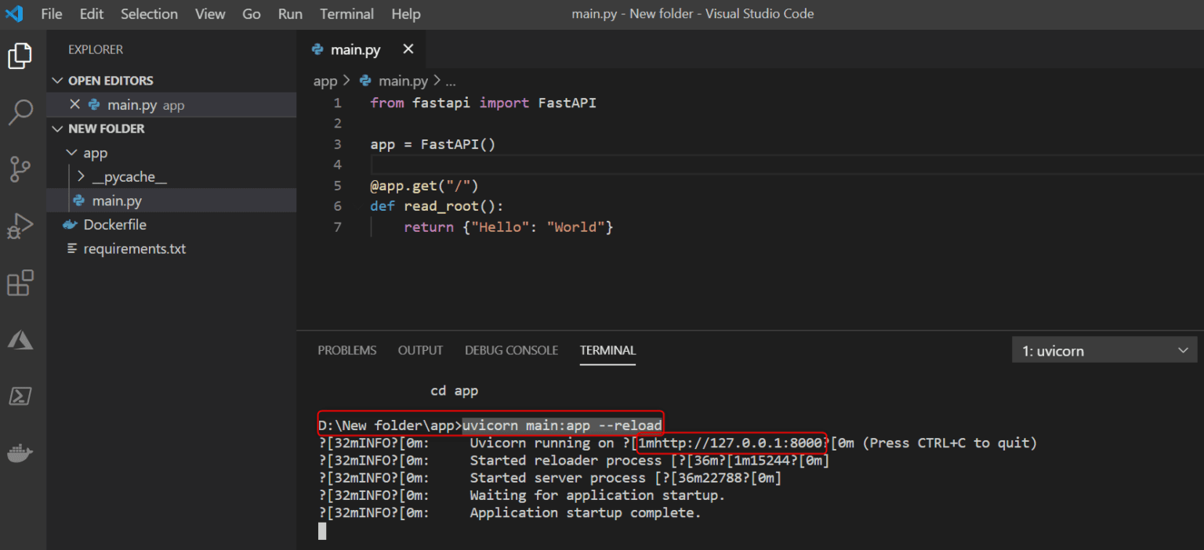Click terminal text 'Waiting for application startup.'
The width and height of the screenshot is (1204, 550).
pyautogui.click(x=597, y=495)
